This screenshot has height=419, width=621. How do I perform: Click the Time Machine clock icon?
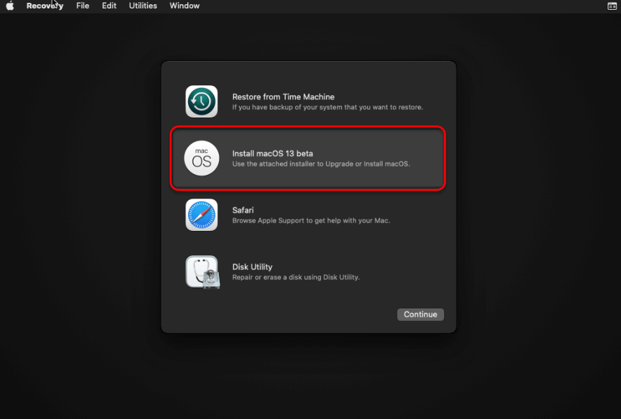[201, 101]
